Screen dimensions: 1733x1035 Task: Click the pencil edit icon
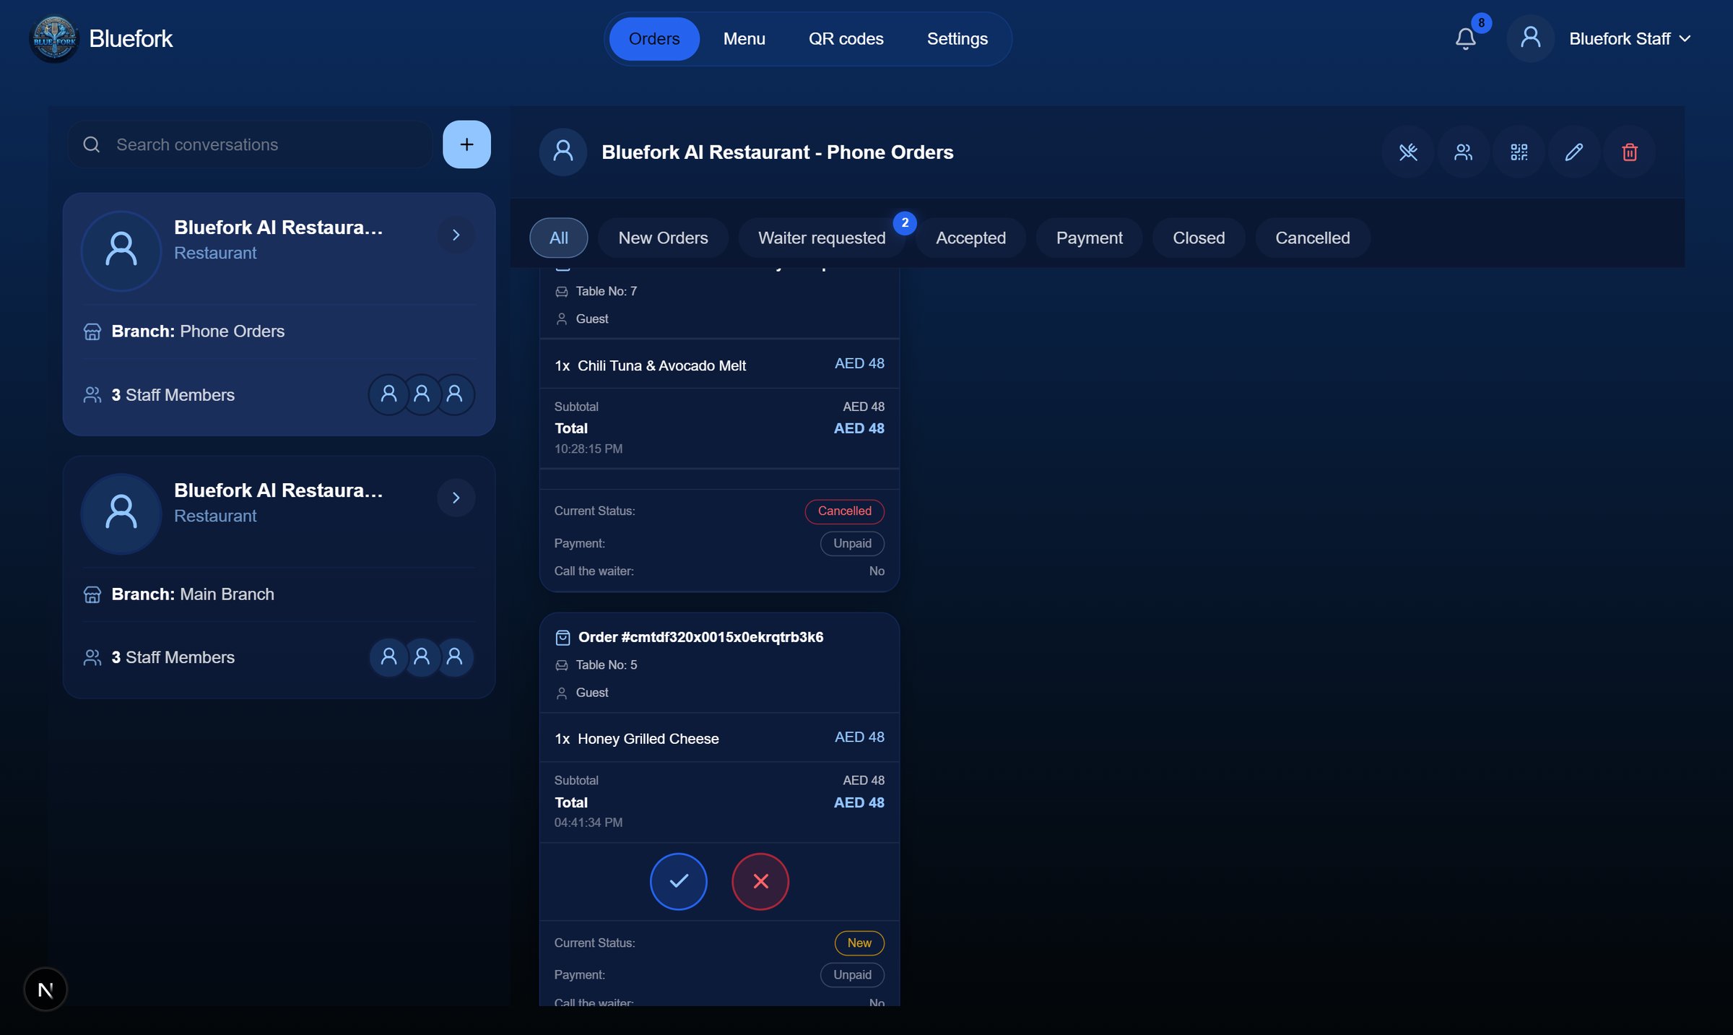coord(1574,152)
